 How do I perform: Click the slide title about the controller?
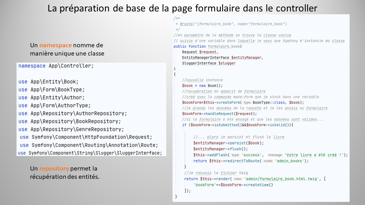click(182, 8)
